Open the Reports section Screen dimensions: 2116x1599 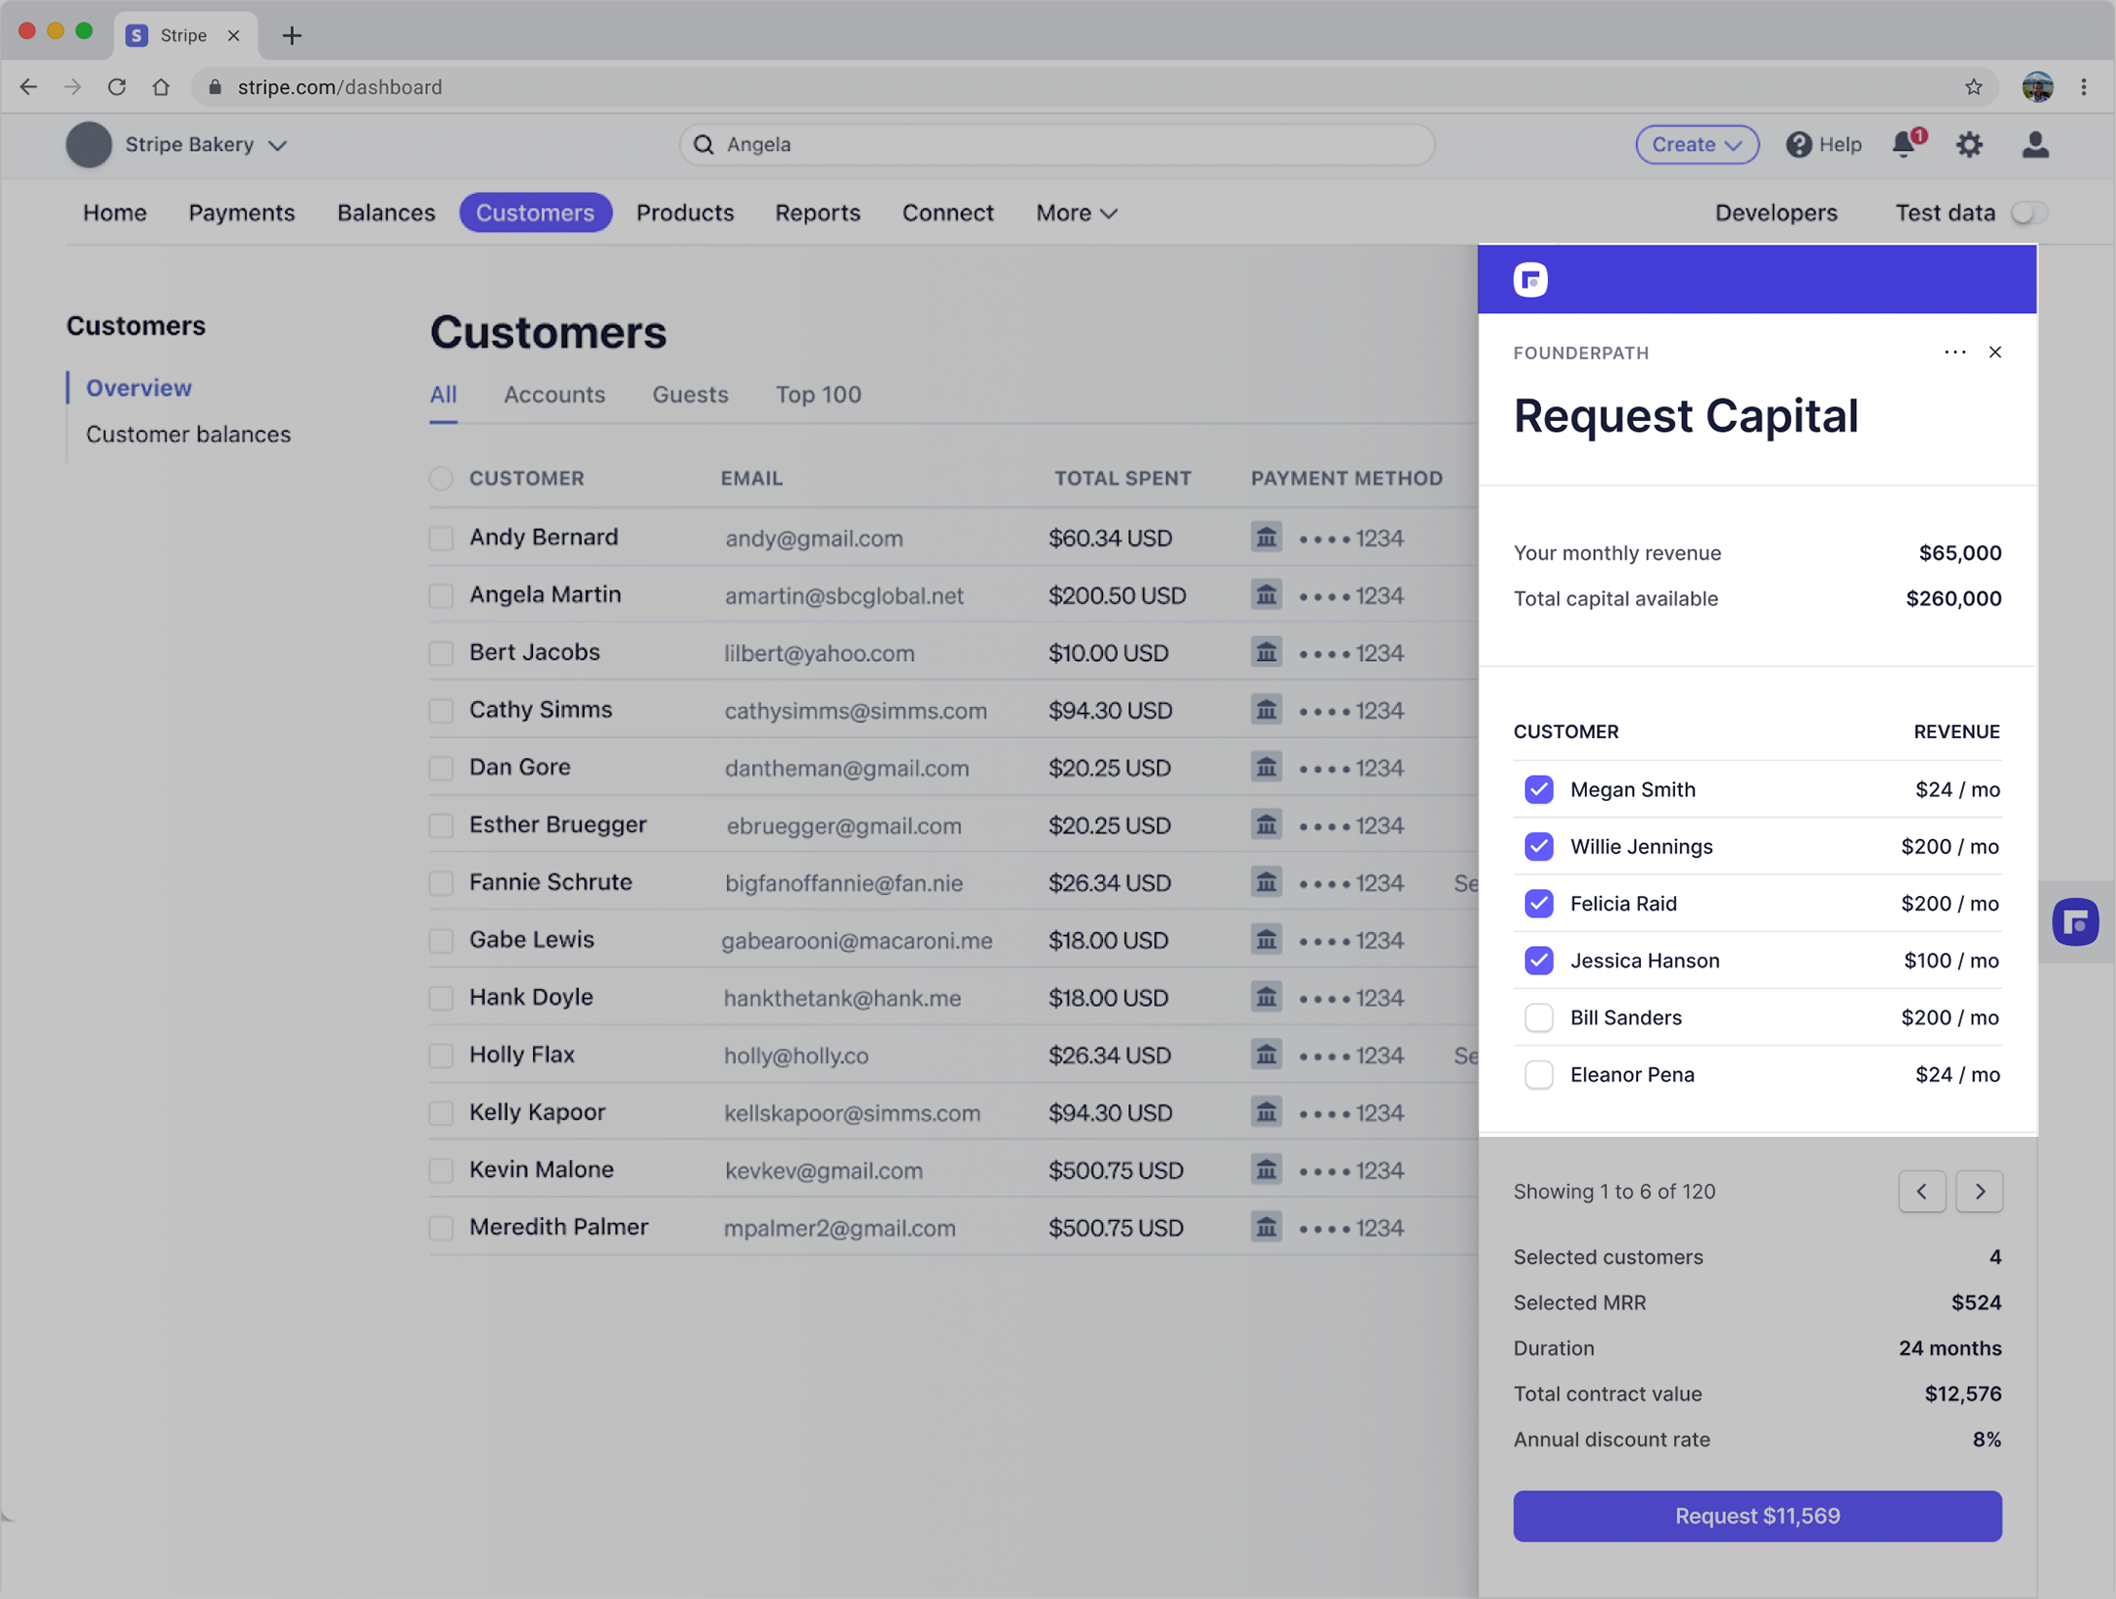point(818,212)
